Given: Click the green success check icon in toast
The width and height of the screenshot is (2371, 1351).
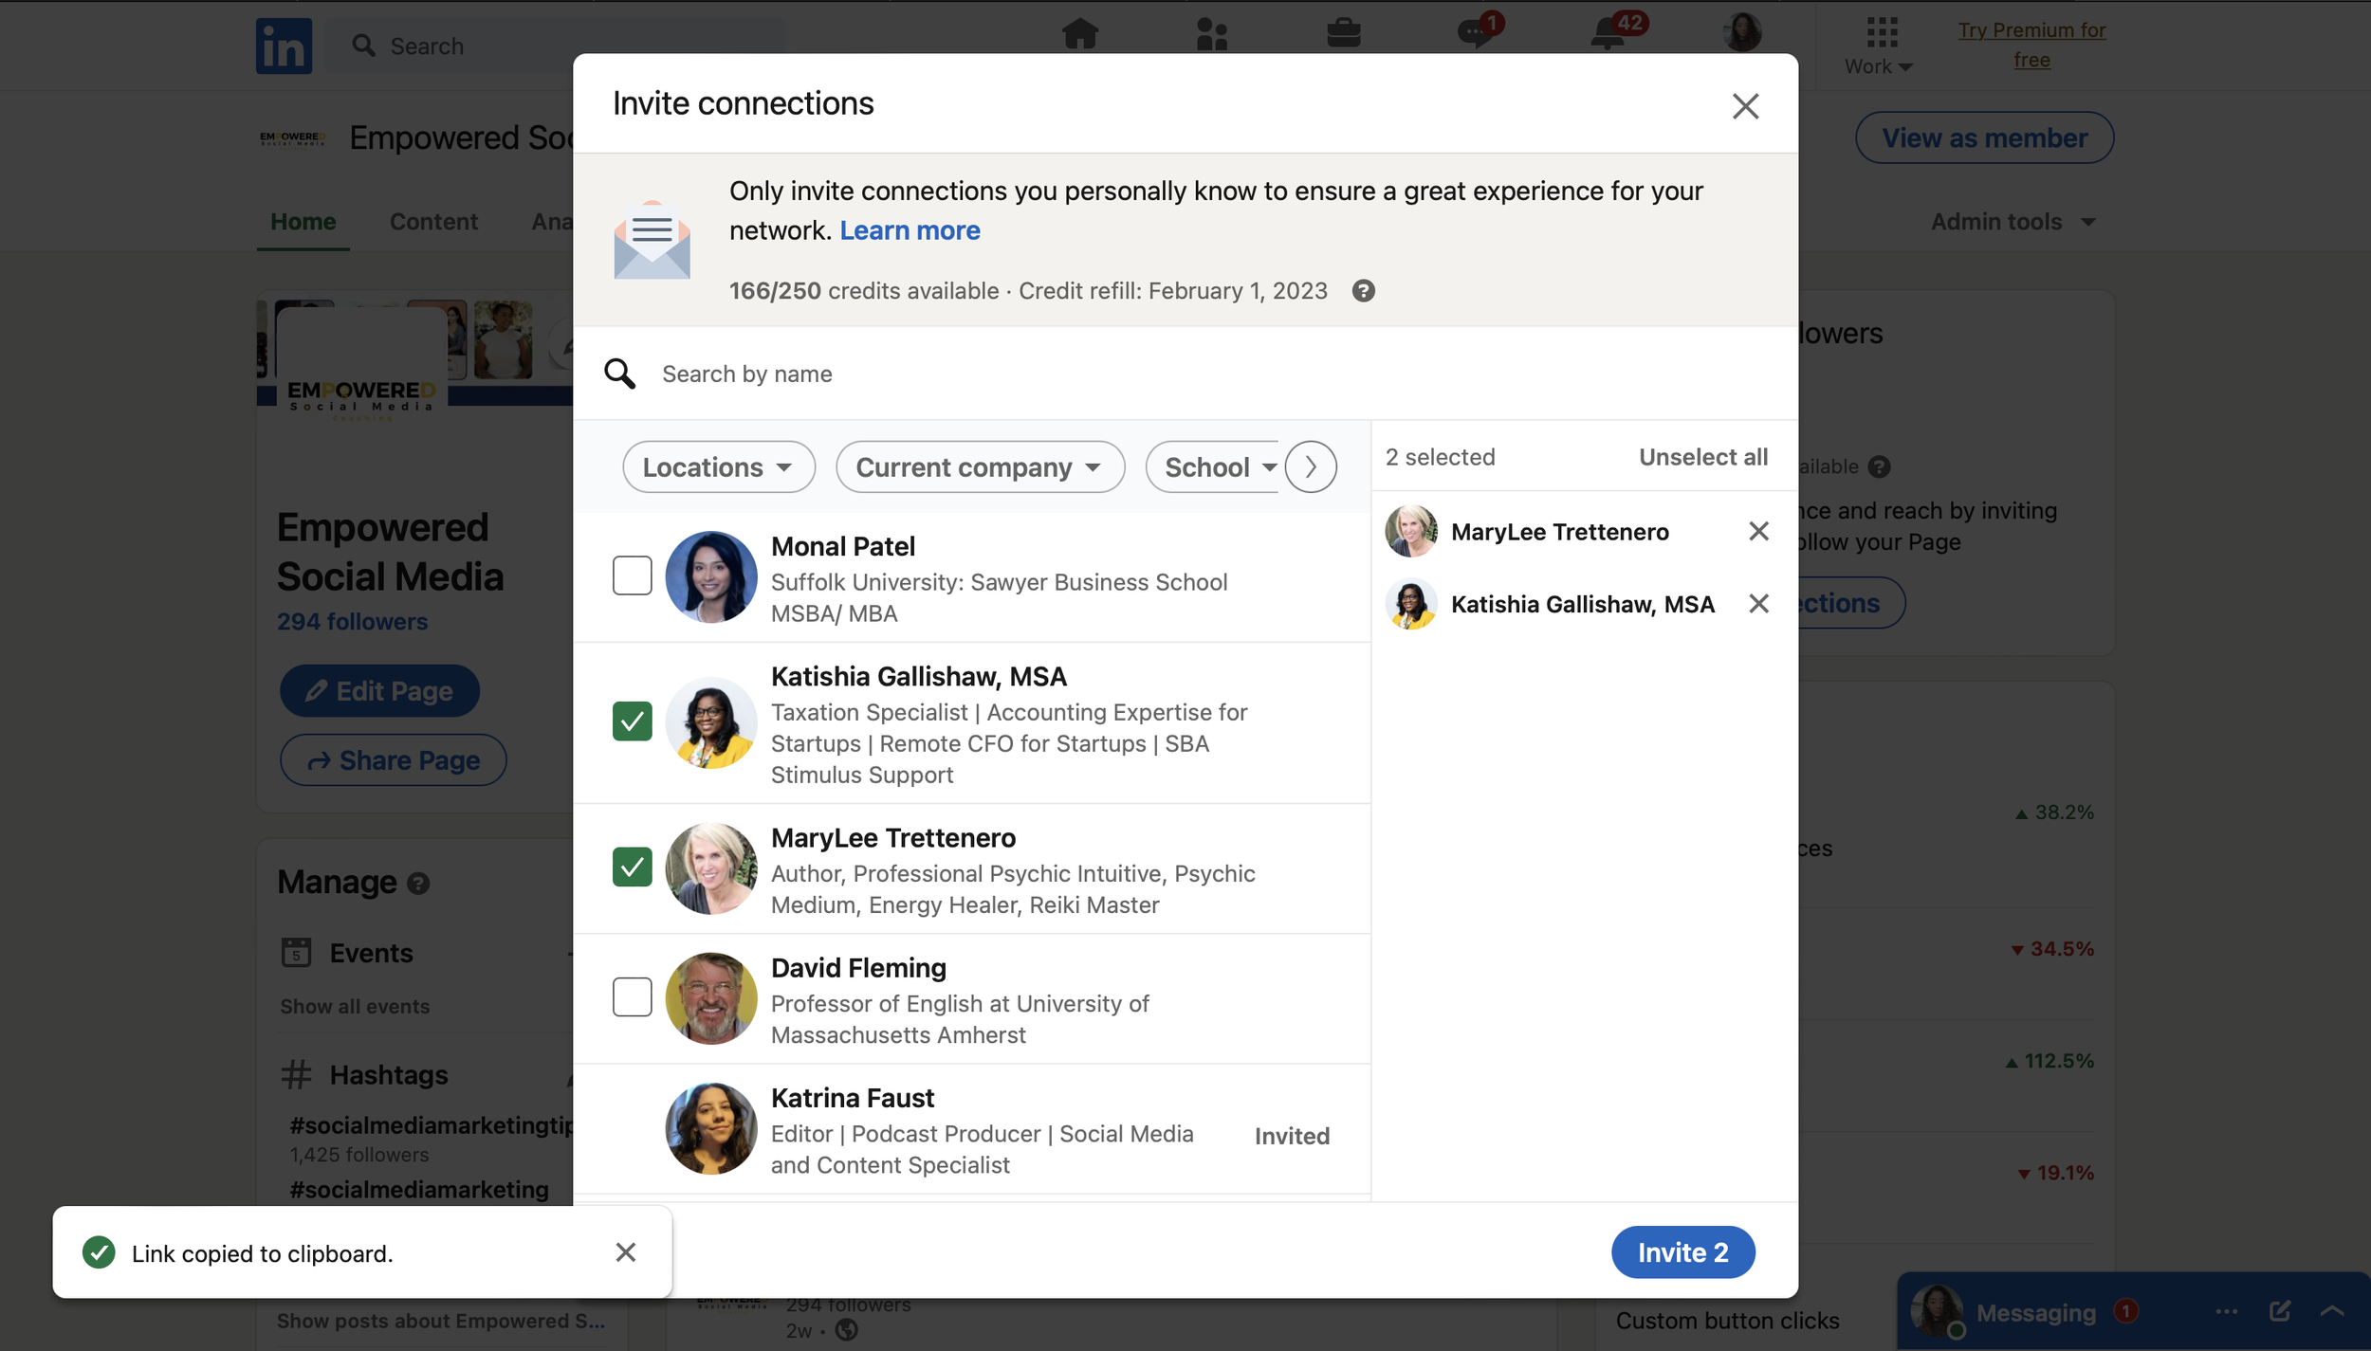Looking at the screenshot, I should point(99,1252).
